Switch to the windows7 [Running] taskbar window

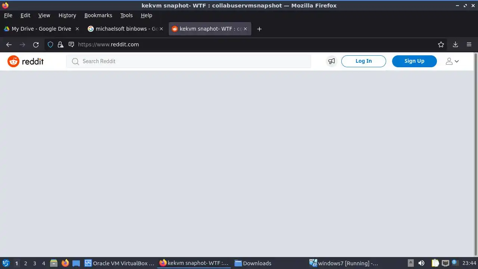pyautogui.click(x=344, y=263)
